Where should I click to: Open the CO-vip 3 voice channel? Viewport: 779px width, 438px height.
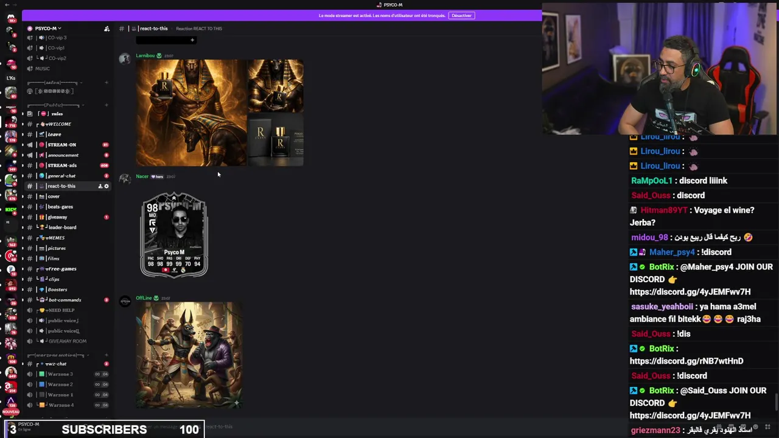tap(67, 38)
